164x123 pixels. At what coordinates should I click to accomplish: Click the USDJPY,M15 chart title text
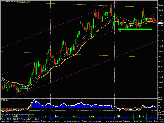click(6, 2)
